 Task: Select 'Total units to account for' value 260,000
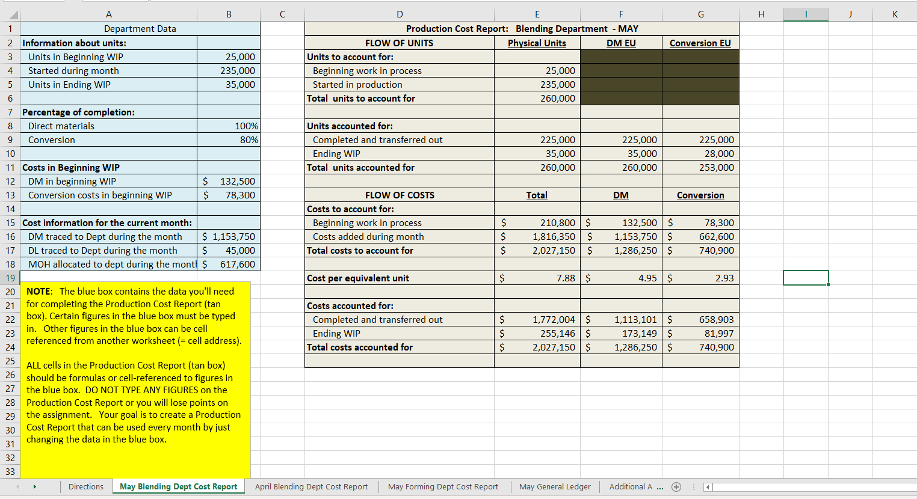click(537, 98)
